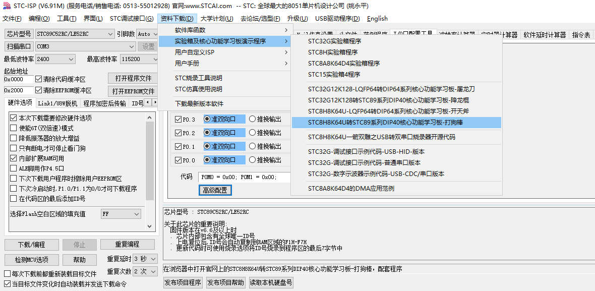Open STC15实验箱4程序 entry
Viewport: 595px width, 291px height.
click(x=396, y=74)
